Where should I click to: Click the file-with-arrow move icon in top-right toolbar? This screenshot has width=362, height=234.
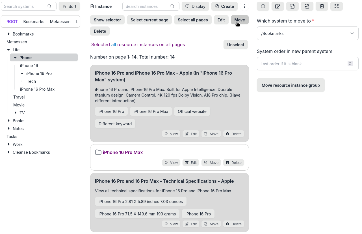pyautogui.click(x=307, y=6)
